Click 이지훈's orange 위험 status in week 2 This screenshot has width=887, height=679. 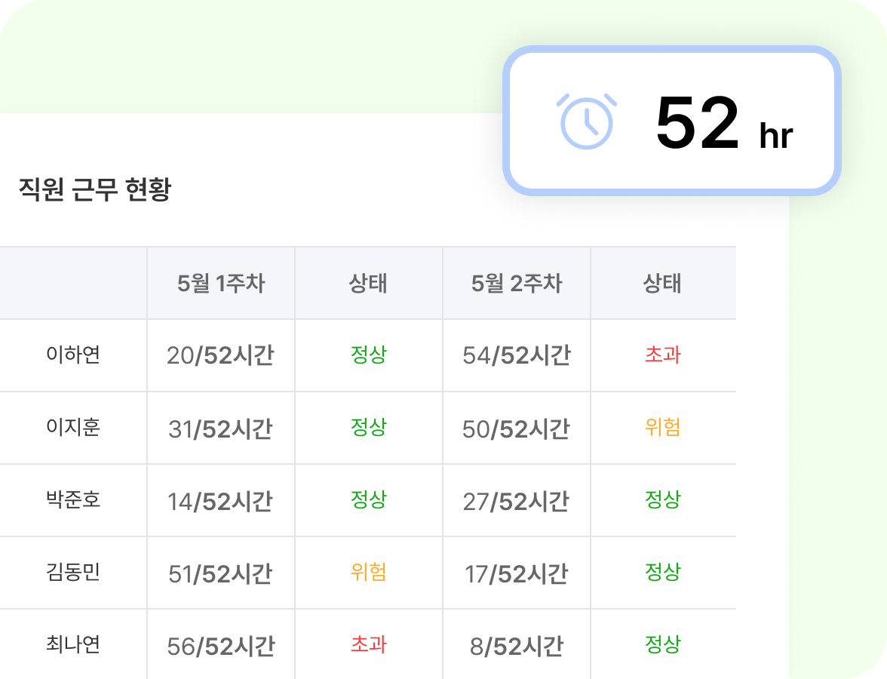tap(663, 428)
